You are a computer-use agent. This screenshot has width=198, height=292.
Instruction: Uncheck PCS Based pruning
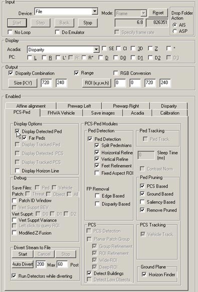tap(142, 186)
